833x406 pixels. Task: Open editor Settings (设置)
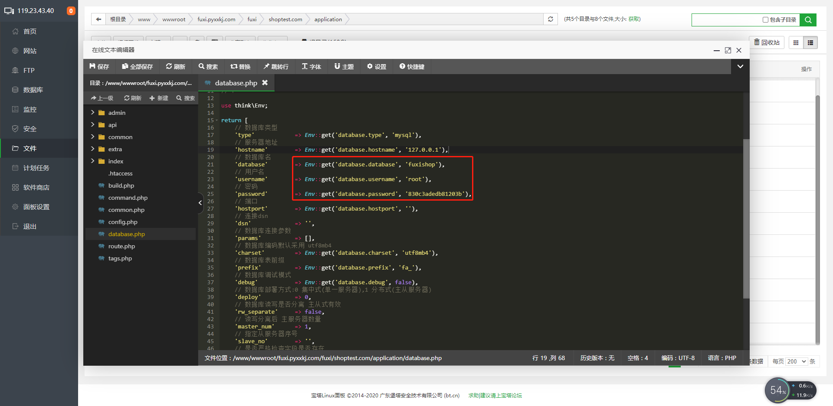click(377, 66)
